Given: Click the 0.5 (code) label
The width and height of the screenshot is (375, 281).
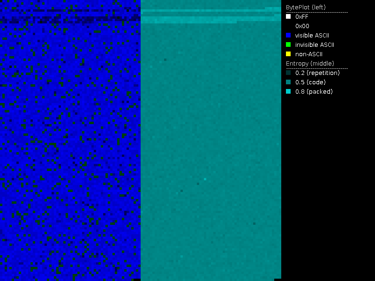Looking at the screenshot, I should pos(310,82).
